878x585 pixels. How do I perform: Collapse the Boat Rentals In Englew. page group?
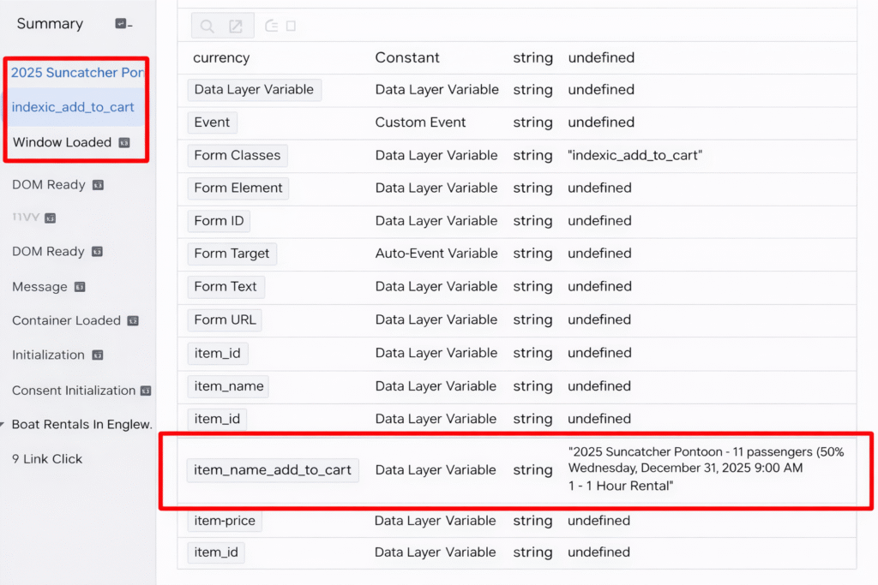point(3,425)
